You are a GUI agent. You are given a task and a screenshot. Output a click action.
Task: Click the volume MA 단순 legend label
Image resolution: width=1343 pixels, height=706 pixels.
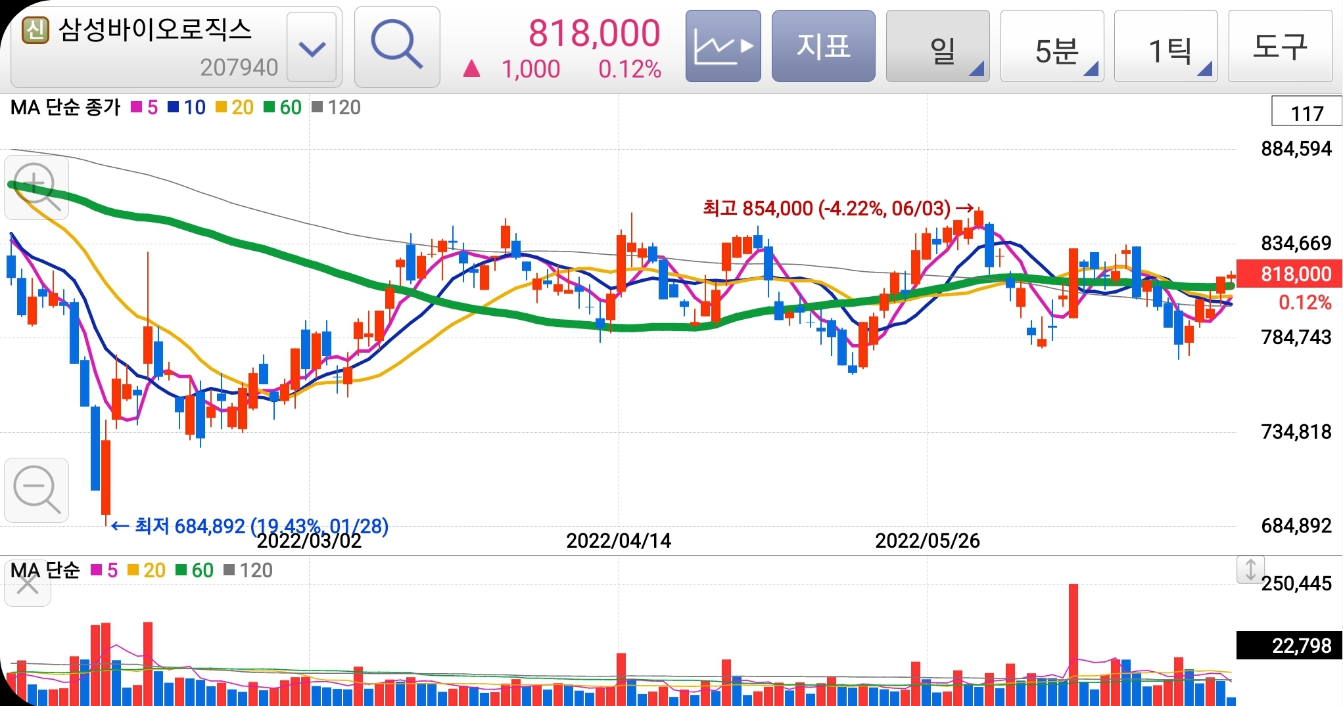[x=45, y=570]
